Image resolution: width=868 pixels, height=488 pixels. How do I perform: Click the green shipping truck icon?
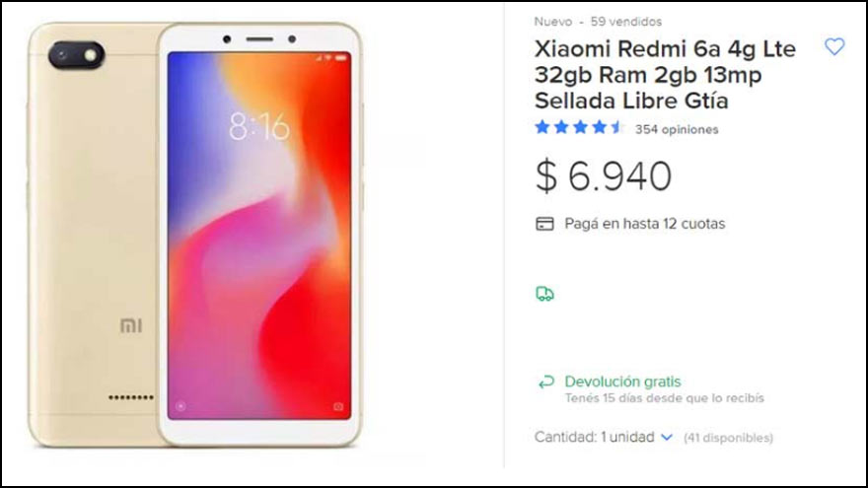coord(544,294)
